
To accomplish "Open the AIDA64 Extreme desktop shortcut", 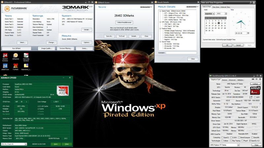I will point(5,57).
